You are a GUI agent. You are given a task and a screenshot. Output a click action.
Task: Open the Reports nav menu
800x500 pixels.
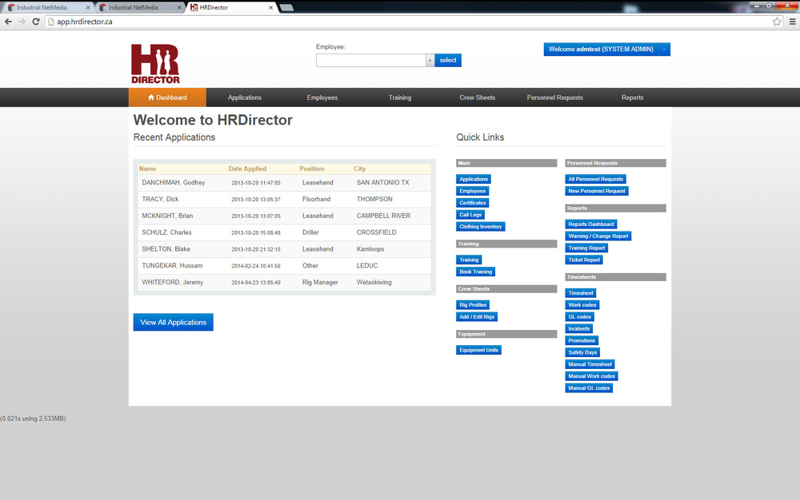point(633,97)
